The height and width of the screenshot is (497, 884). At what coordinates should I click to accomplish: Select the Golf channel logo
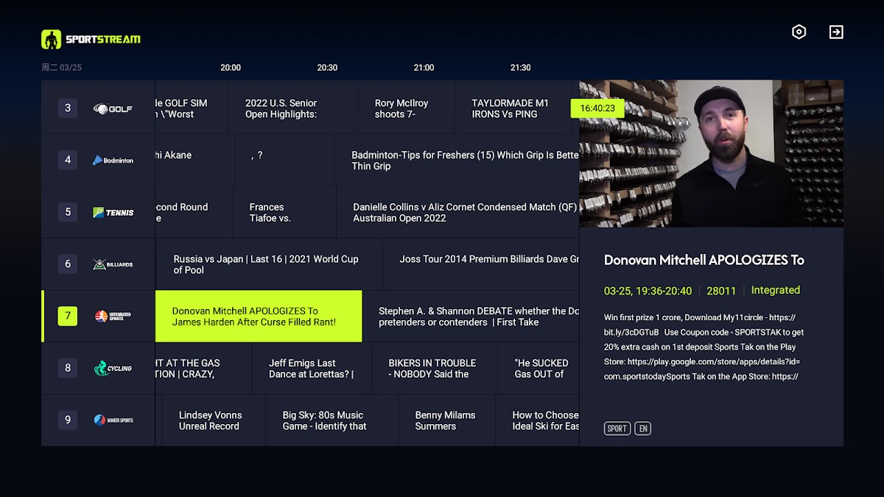click(113, 109)
